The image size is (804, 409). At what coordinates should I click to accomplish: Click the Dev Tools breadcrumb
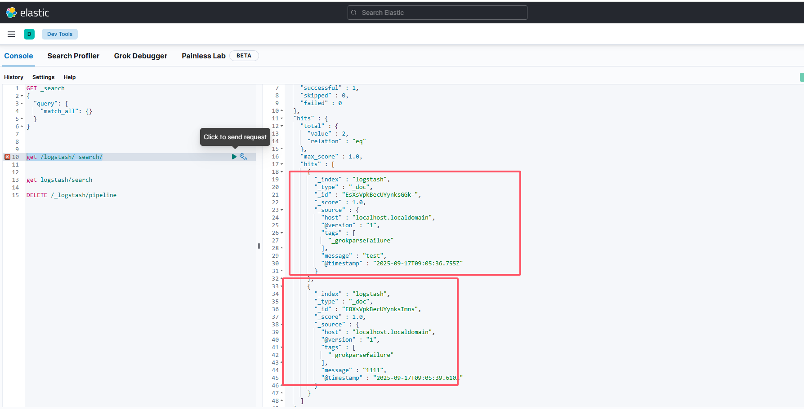pos(60,34)
